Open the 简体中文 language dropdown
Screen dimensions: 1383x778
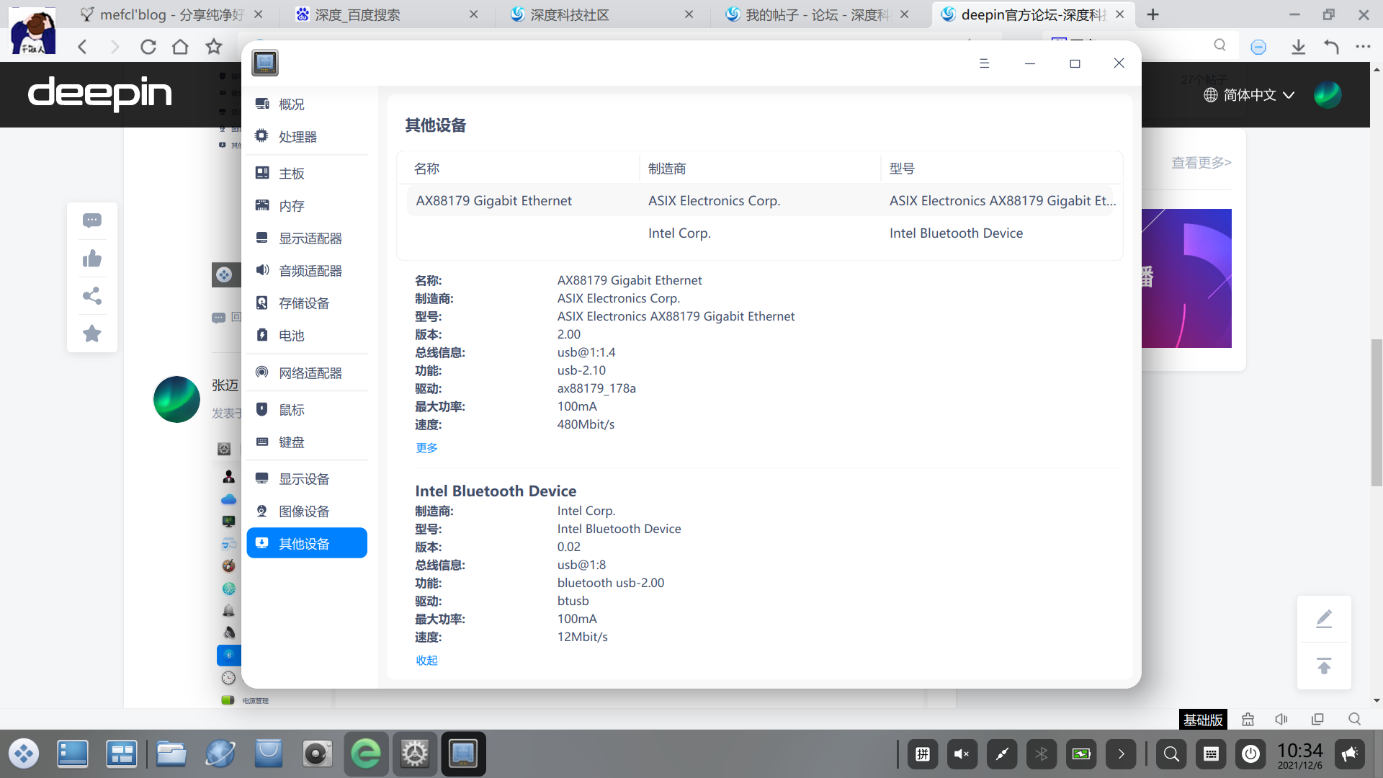[x=1248, y=94]
